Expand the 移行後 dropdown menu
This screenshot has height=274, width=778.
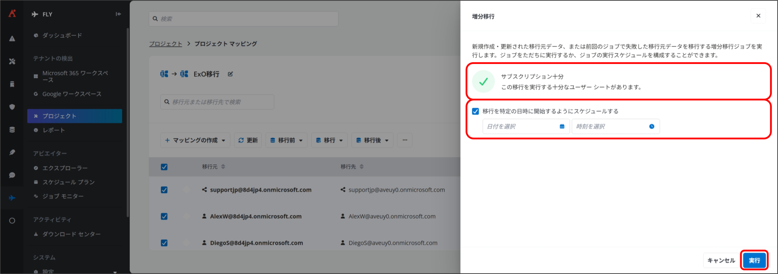tap(372, 140)
